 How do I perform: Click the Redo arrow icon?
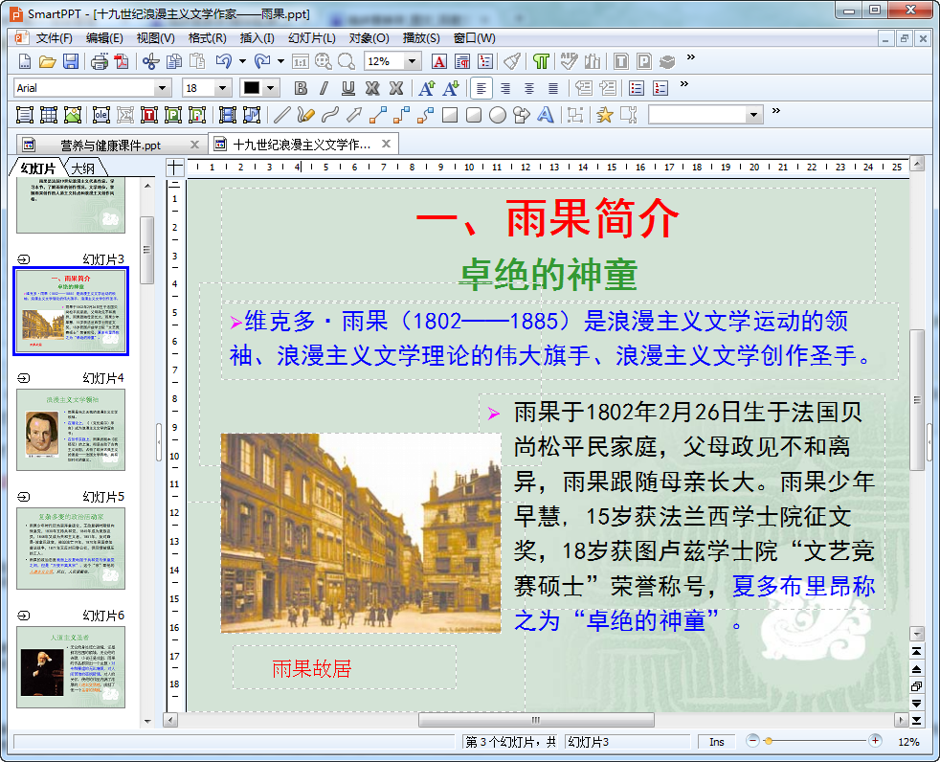tap(262, 61)
